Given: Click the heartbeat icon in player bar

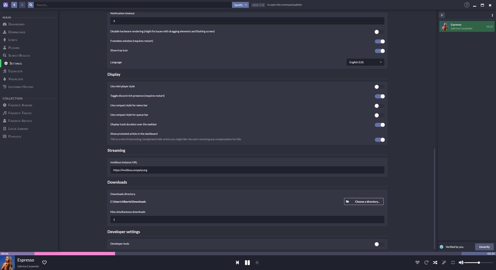Looking at the screenshot, I should click(417, 263).
